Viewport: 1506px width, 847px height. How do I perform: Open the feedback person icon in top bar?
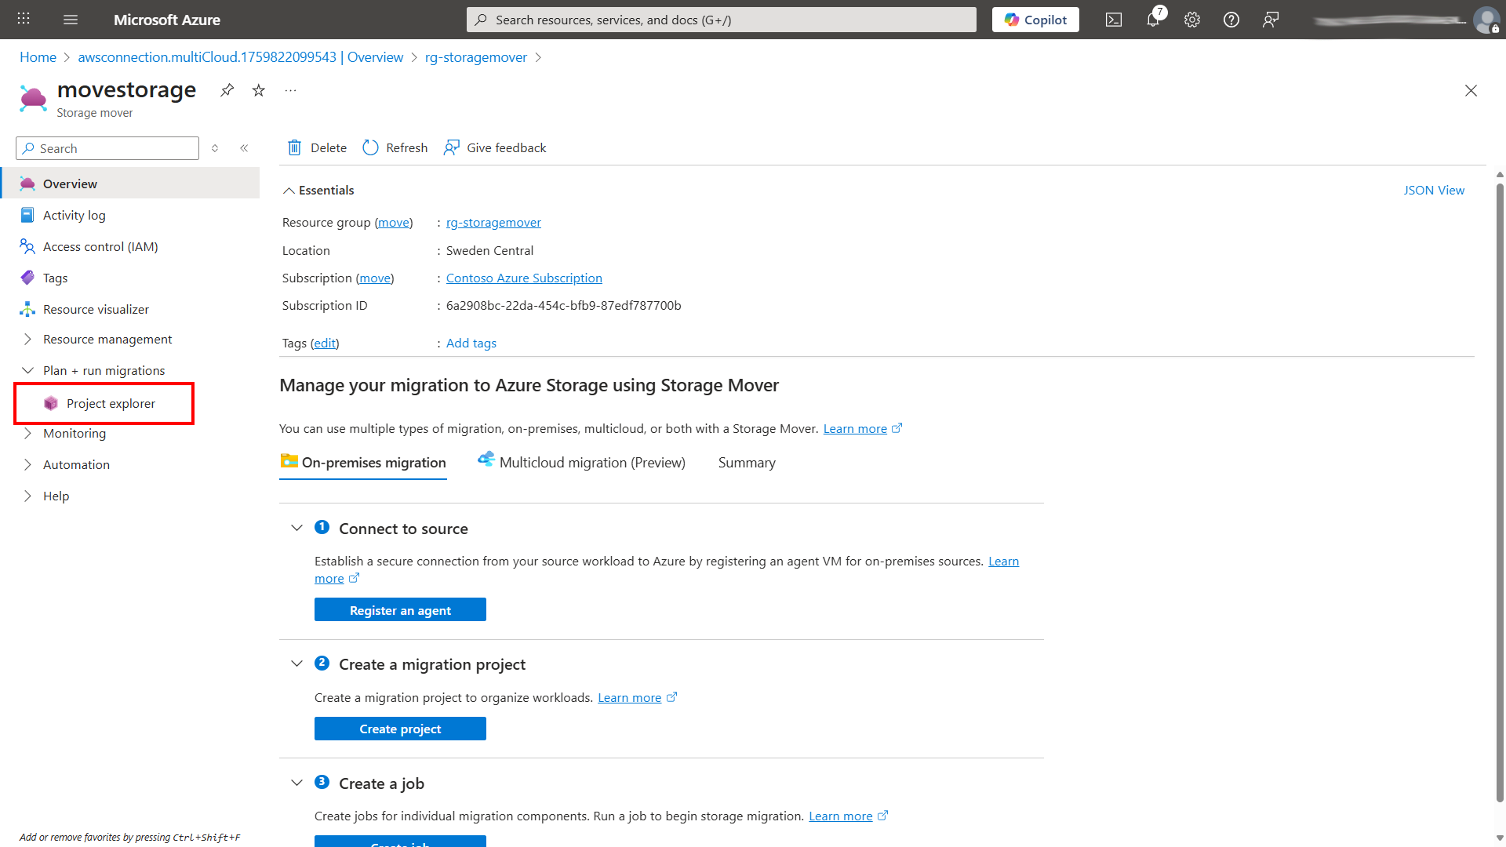[x=1271, y=20]
